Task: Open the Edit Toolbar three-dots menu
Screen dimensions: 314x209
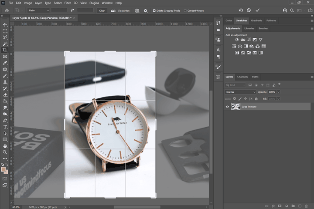Action: [5, 158]
